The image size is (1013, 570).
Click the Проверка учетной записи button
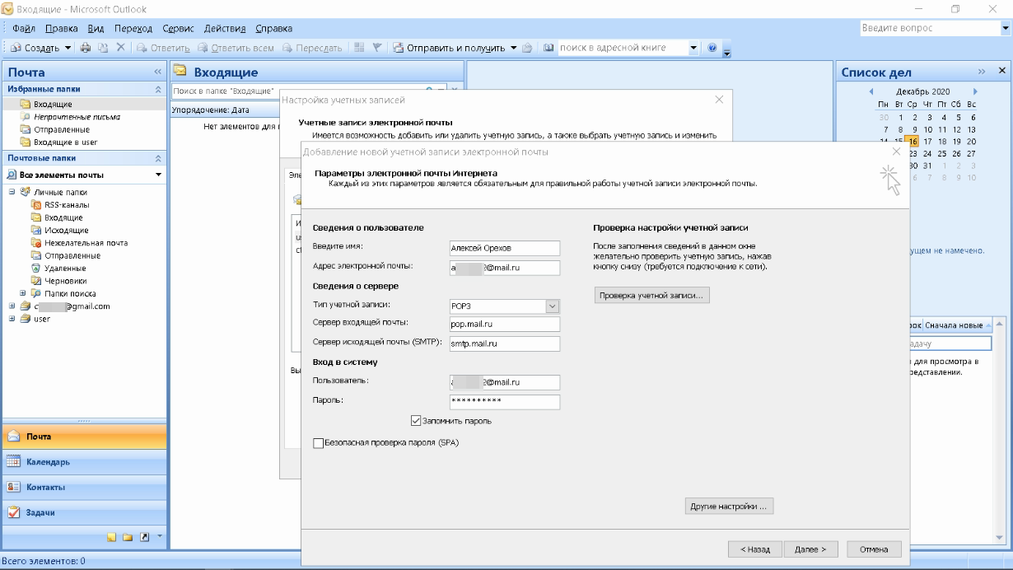(x=651, y=295)
